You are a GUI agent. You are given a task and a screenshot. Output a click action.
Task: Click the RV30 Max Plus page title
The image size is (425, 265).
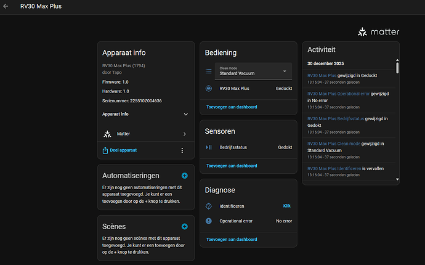pos(41,6)
